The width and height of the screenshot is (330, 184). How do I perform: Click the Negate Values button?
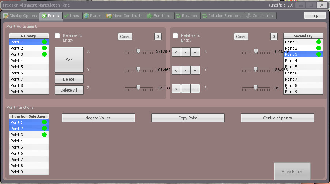click(98, 118)
